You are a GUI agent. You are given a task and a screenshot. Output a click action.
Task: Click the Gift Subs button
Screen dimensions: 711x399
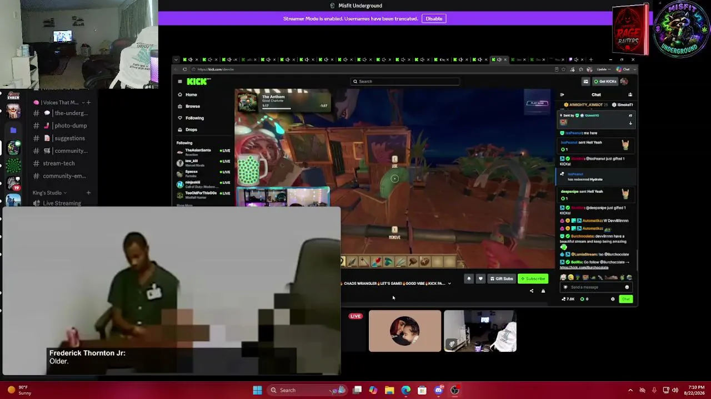click(x=501, y=279)
